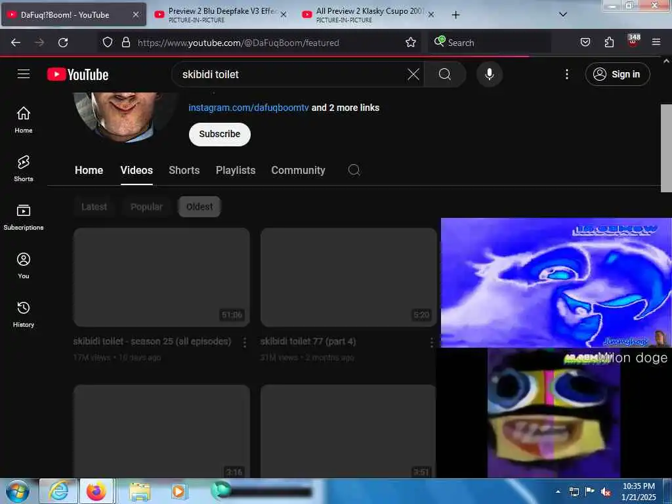Reload the page
This screenshot has height=504, width=672.
[x=63, y=43]
